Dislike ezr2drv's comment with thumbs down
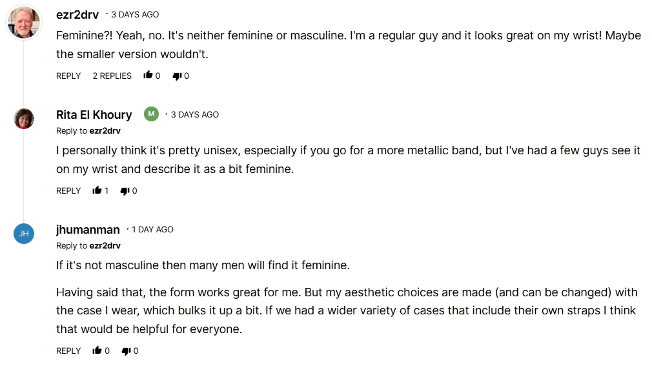652x366 pixels. pyautogui.click(x=177, y=76)
